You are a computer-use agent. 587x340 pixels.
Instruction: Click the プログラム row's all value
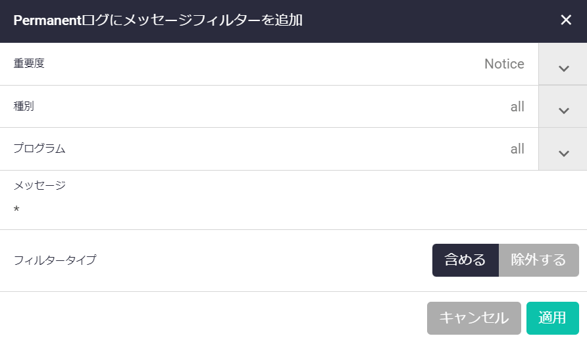[517, 149]
